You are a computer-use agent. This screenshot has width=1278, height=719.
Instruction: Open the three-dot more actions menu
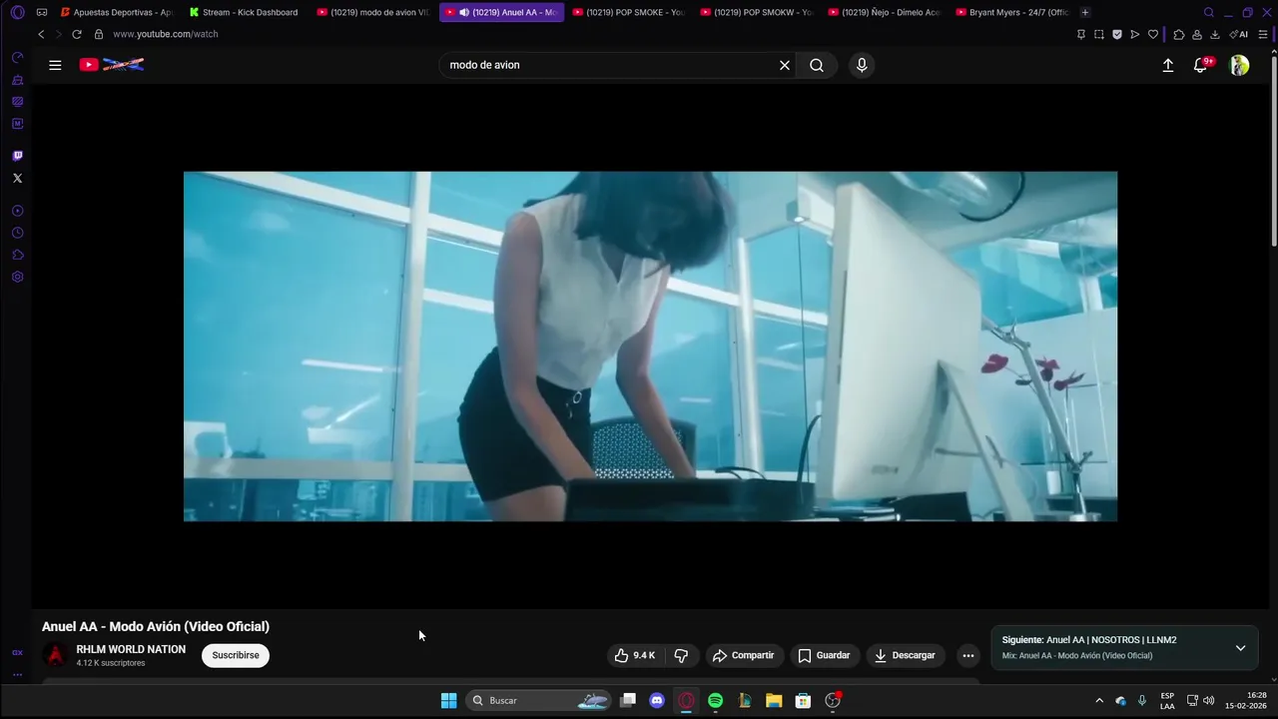[967, 655]
